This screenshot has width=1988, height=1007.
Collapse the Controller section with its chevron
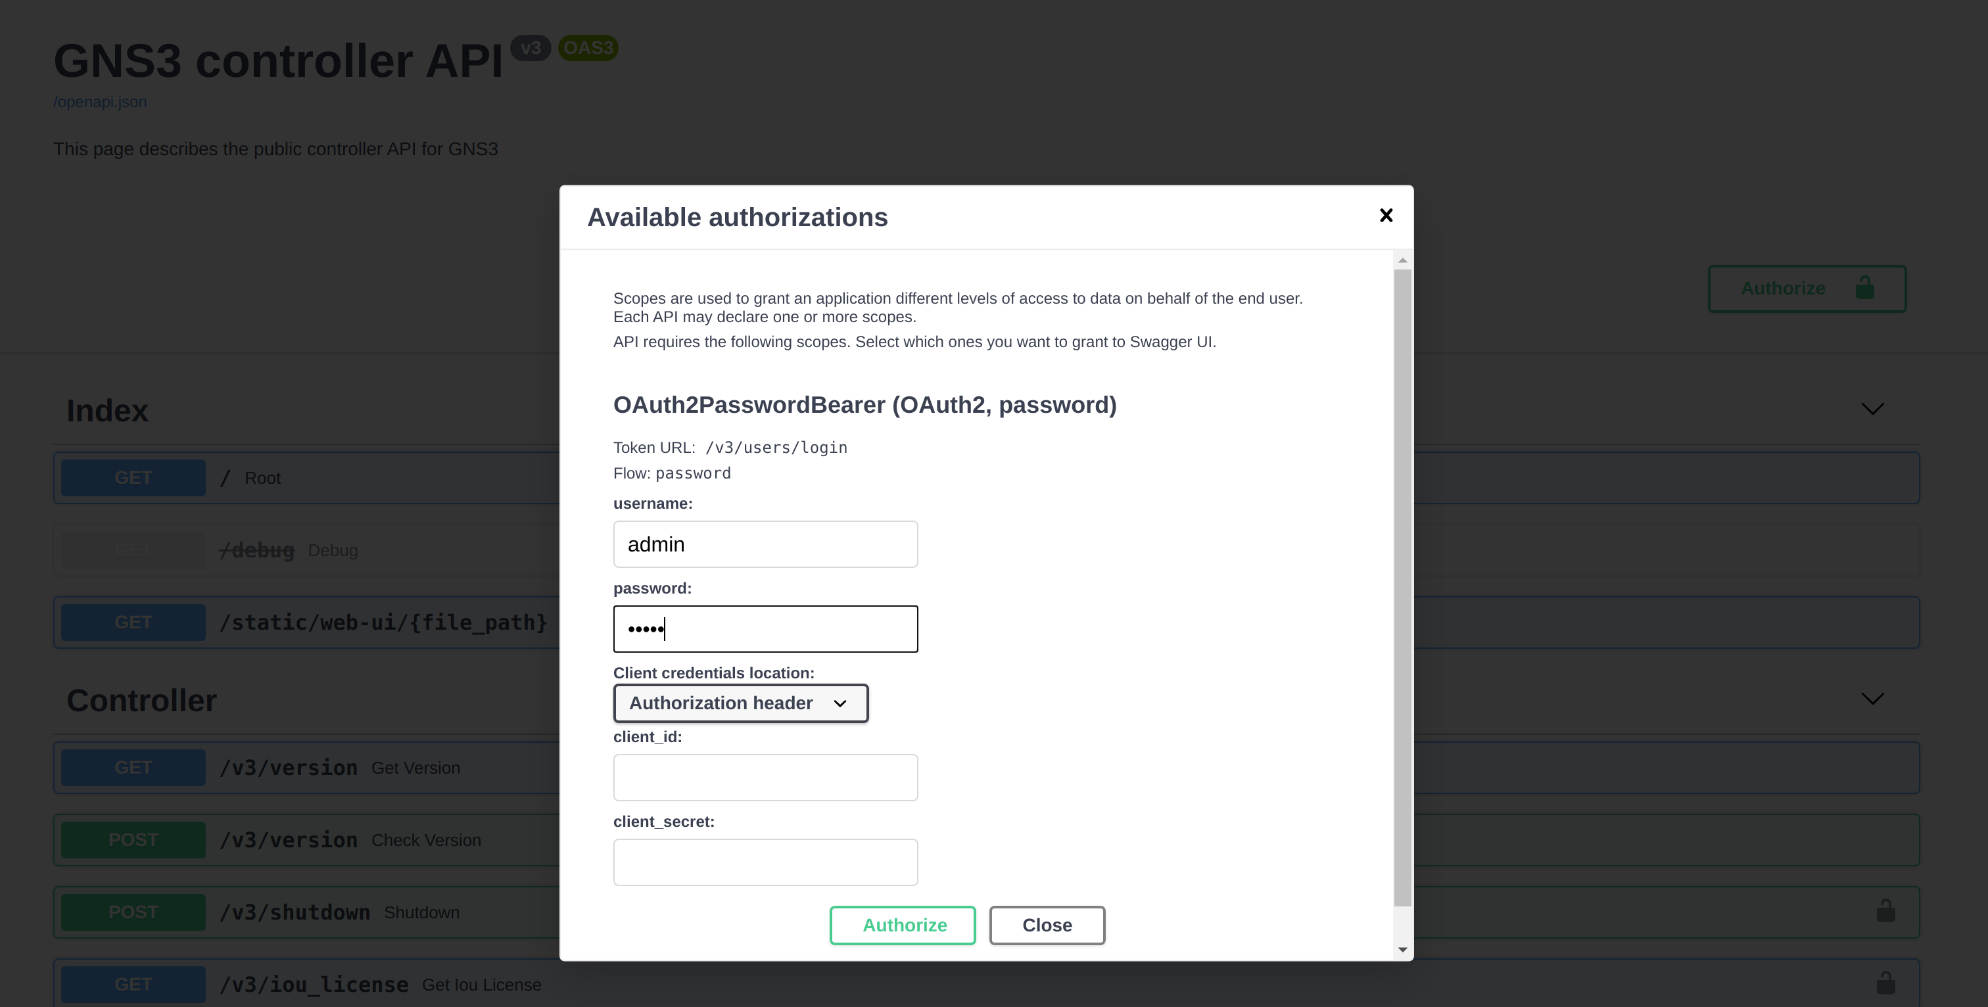click(x=1873, y=698)
